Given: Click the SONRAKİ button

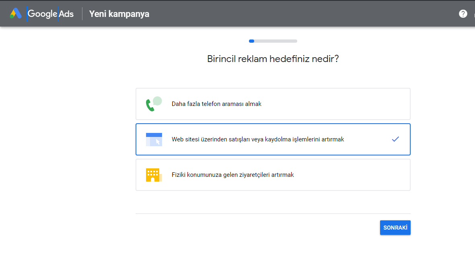Looking at the screenshot, I should pos(395,228).
